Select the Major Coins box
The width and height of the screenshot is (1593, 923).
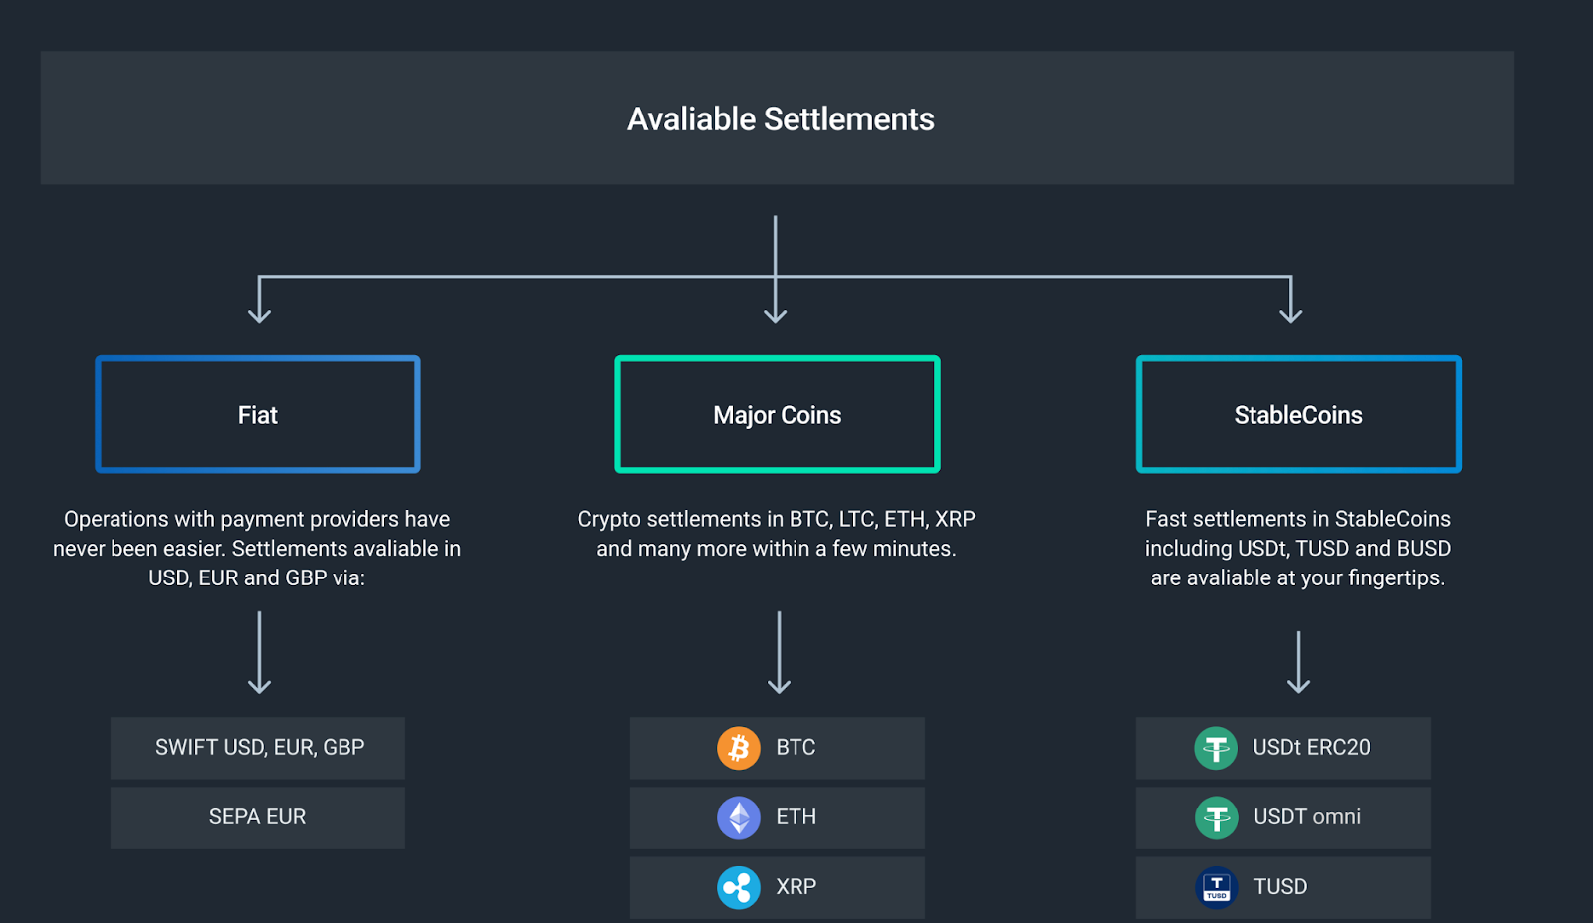click(778, 414)
